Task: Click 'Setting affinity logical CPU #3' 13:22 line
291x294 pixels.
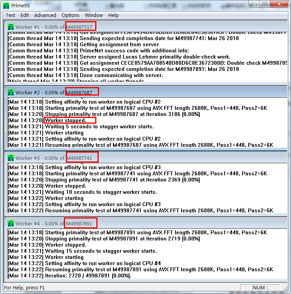Action: click(x=84, y=204)
